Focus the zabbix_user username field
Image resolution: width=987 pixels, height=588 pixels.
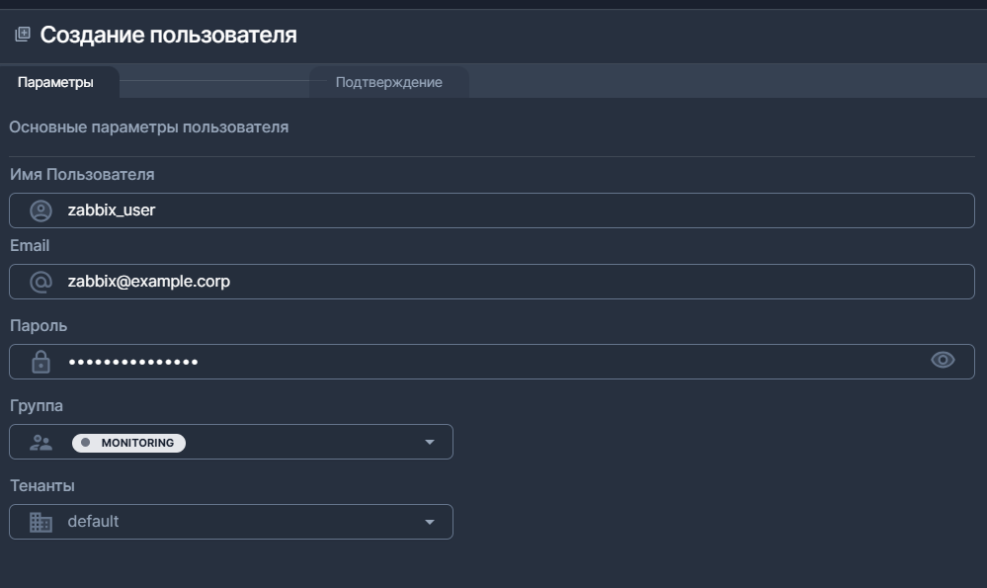point(494,210)
